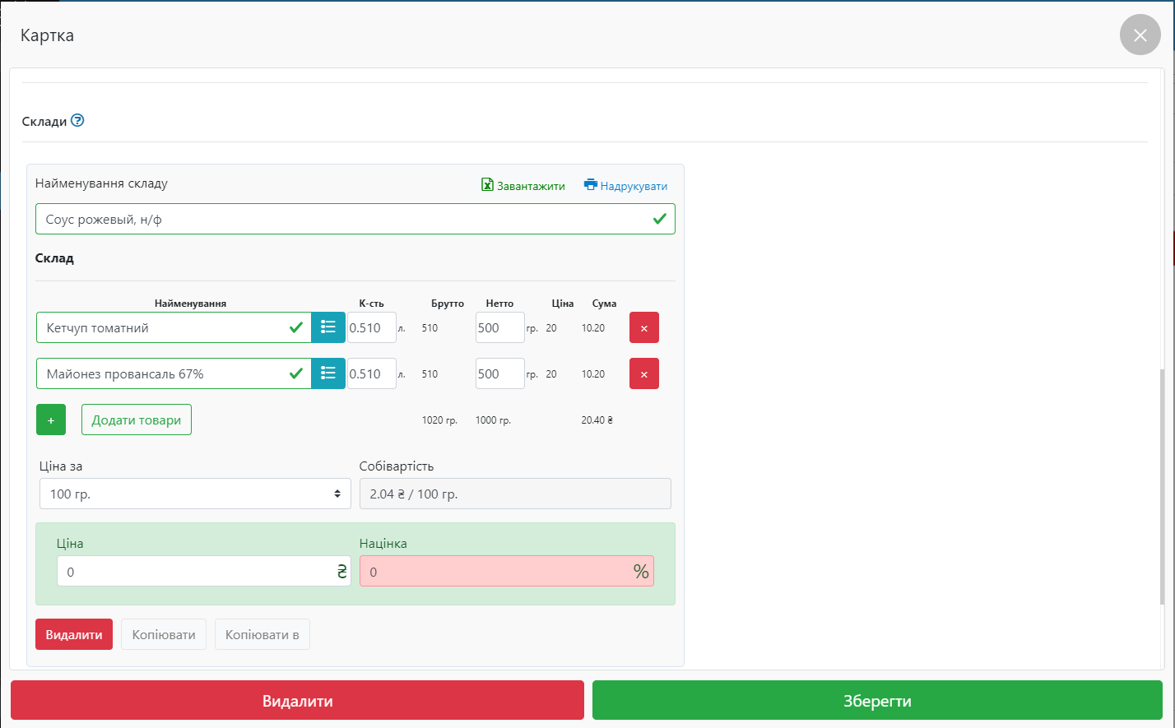1175x728 pixels.
Task: Remove the Кетчуп томатний ingredient row
Action: (643, 327)
